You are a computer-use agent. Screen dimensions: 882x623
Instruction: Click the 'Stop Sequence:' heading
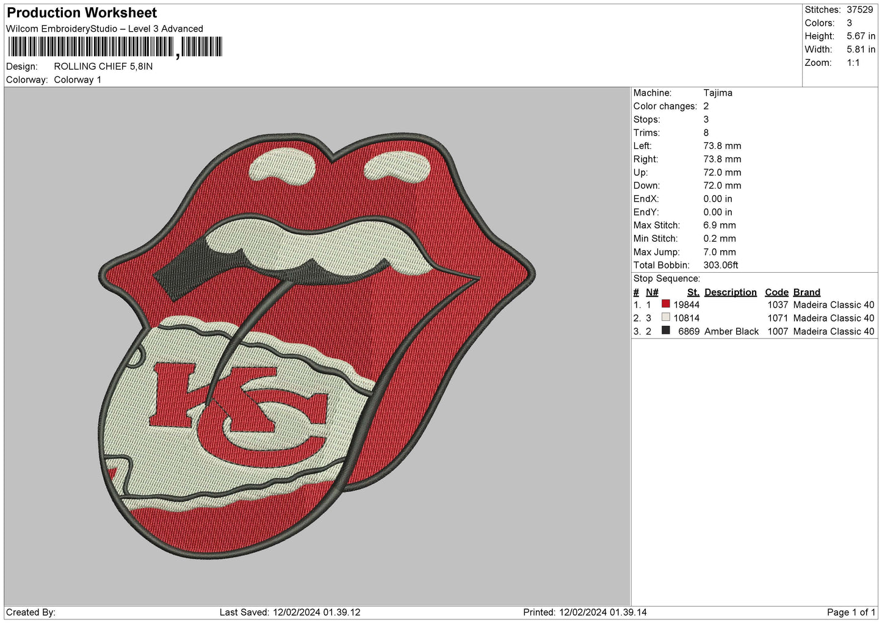667,278
